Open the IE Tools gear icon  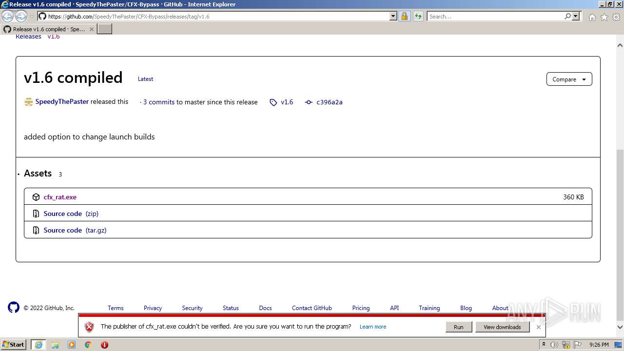[616, 17]
